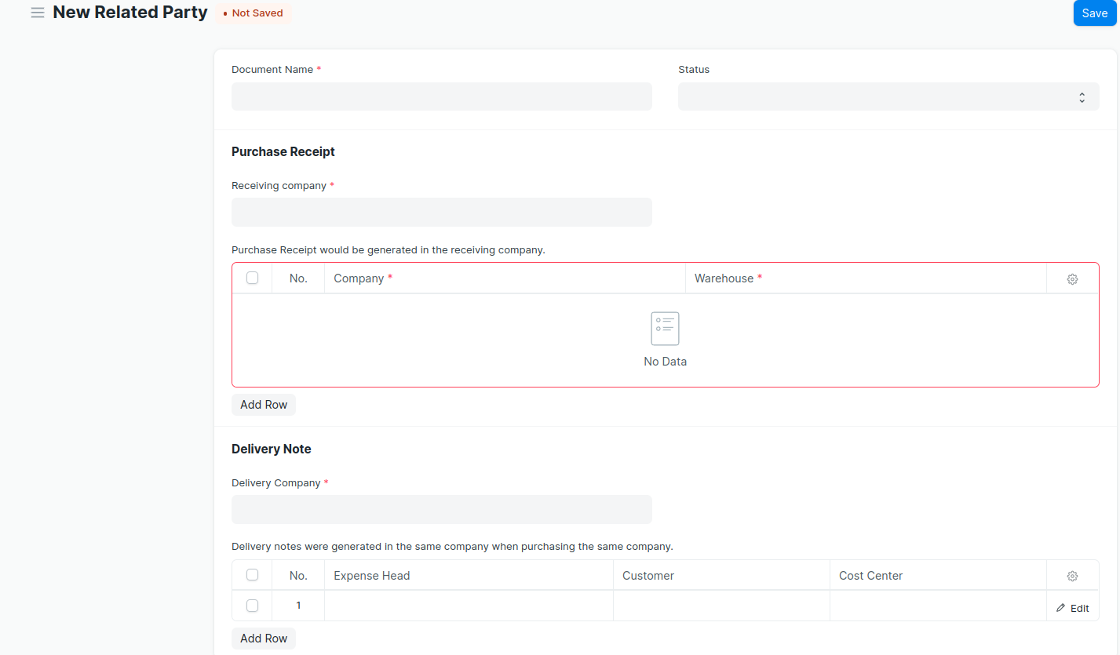Focus the Document Name field

point(441,96)
